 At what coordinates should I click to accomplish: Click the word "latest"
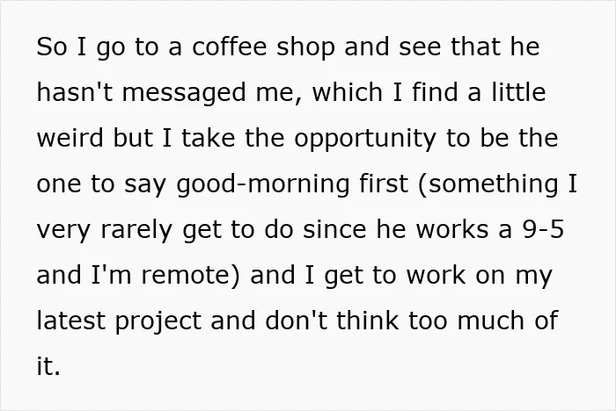(71, 321)
